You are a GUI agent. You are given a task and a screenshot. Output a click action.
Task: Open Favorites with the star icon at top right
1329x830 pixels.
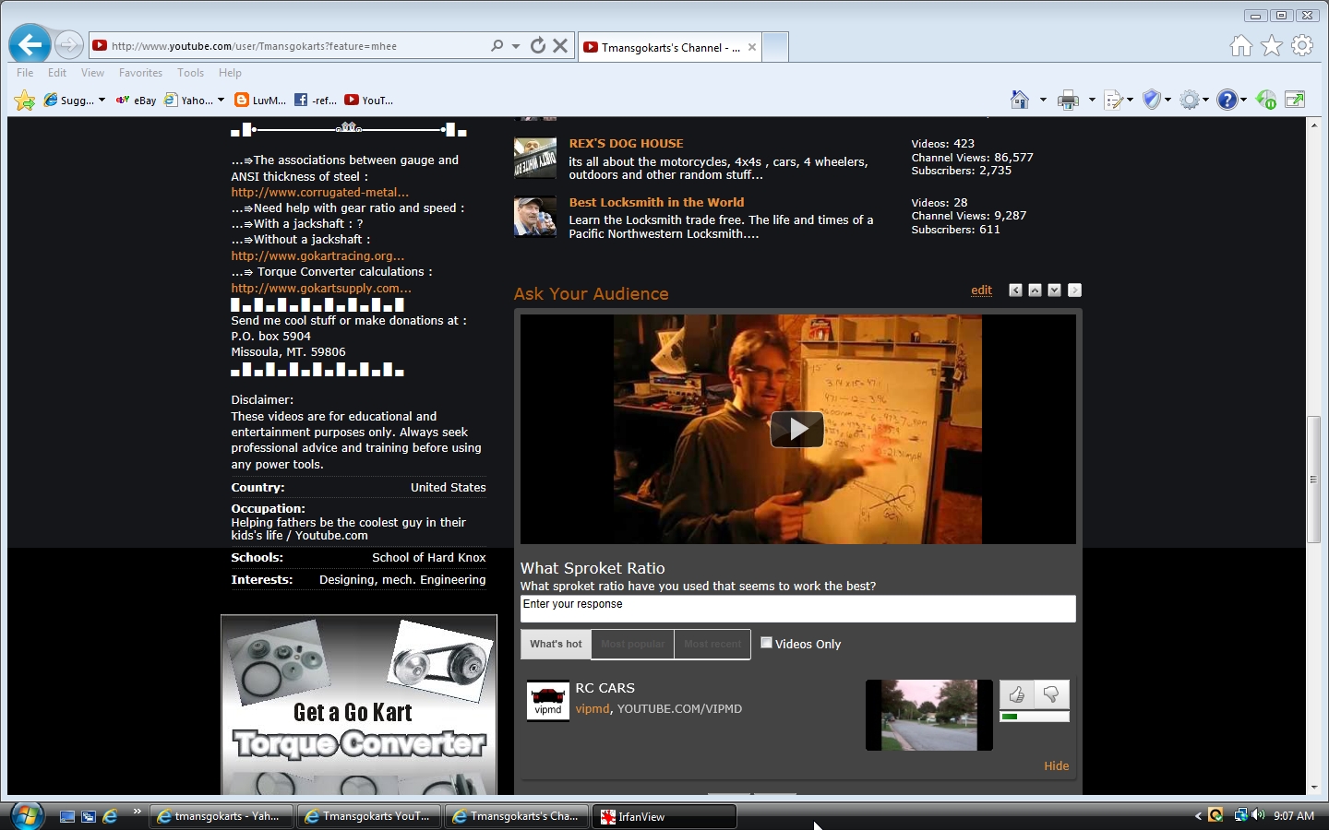[1272, 45]
